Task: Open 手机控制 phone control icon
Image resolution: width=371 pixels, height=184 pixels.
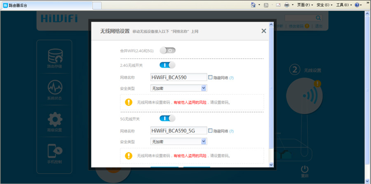Action: 55,154
